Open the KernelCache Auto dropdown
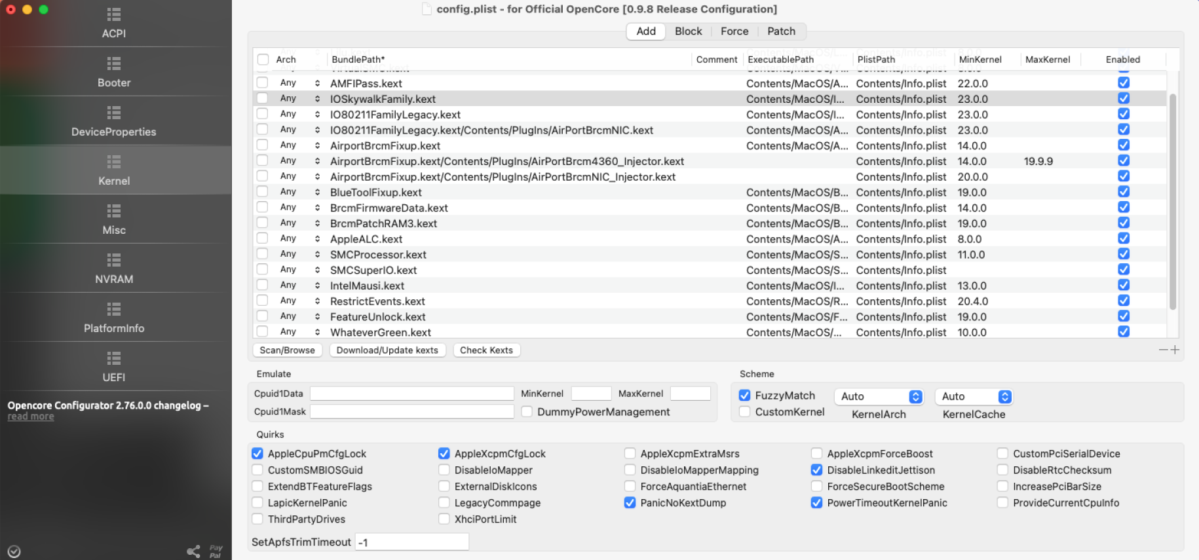This screenshot has height=560, width=1199. tap(974, 396)
